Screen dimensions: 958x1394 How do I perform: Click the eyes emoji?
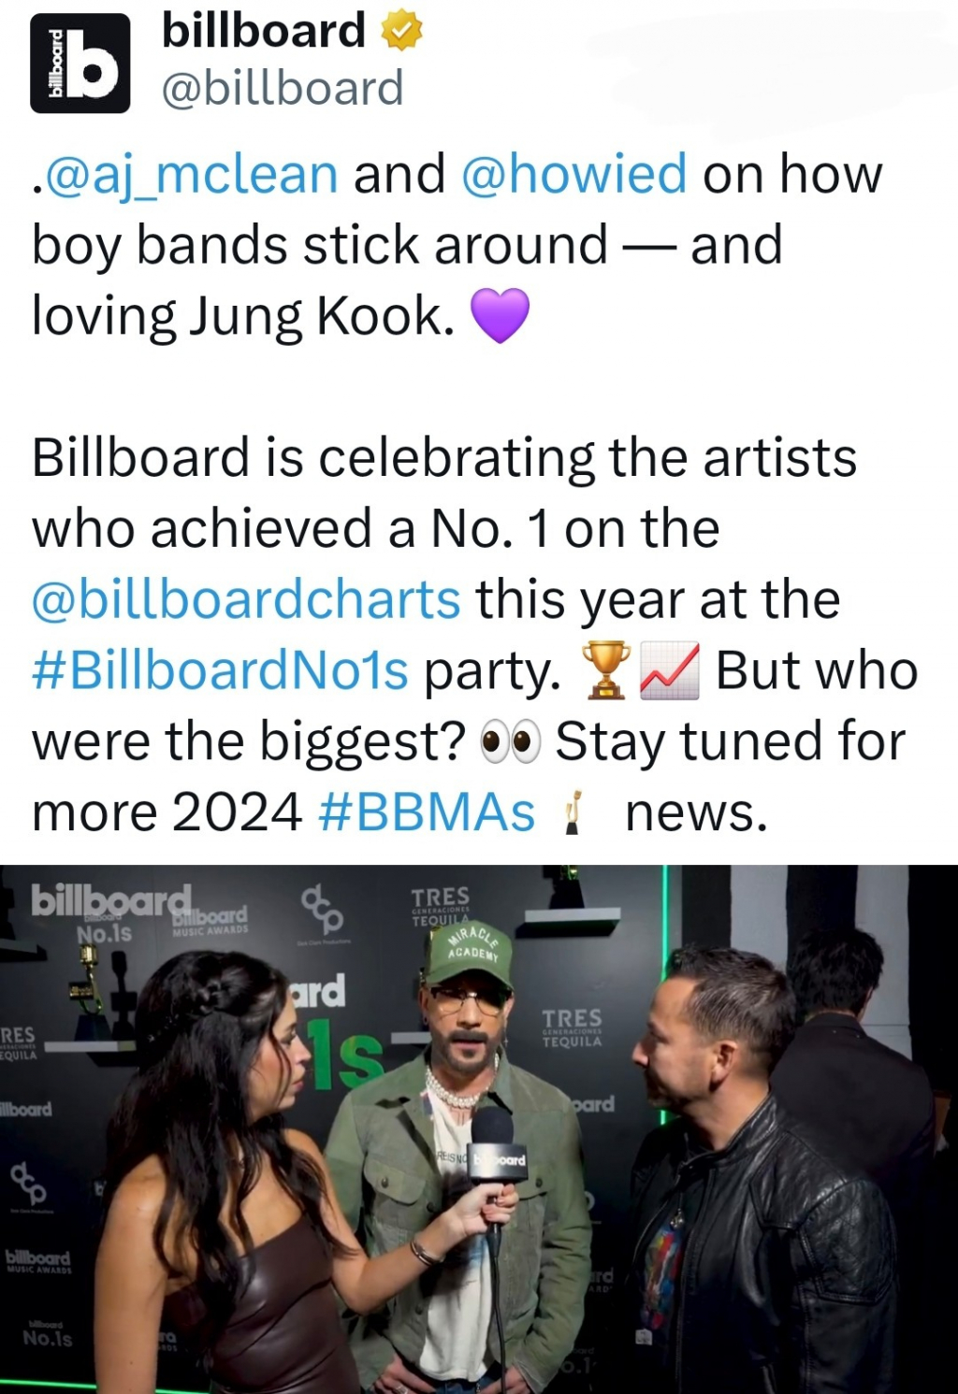click(x=510, y=741)
